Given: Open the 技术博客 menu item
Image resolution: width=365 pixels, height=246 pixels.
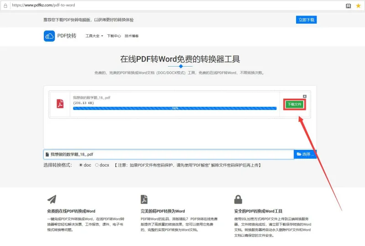Looking at the screenshot, I should coord(131,36).
